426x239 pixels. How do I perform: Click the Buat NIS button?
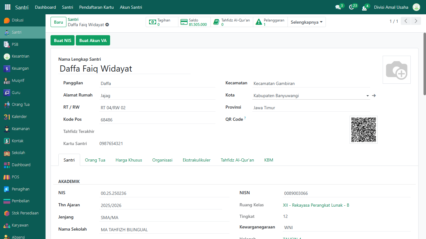point(62,40)
